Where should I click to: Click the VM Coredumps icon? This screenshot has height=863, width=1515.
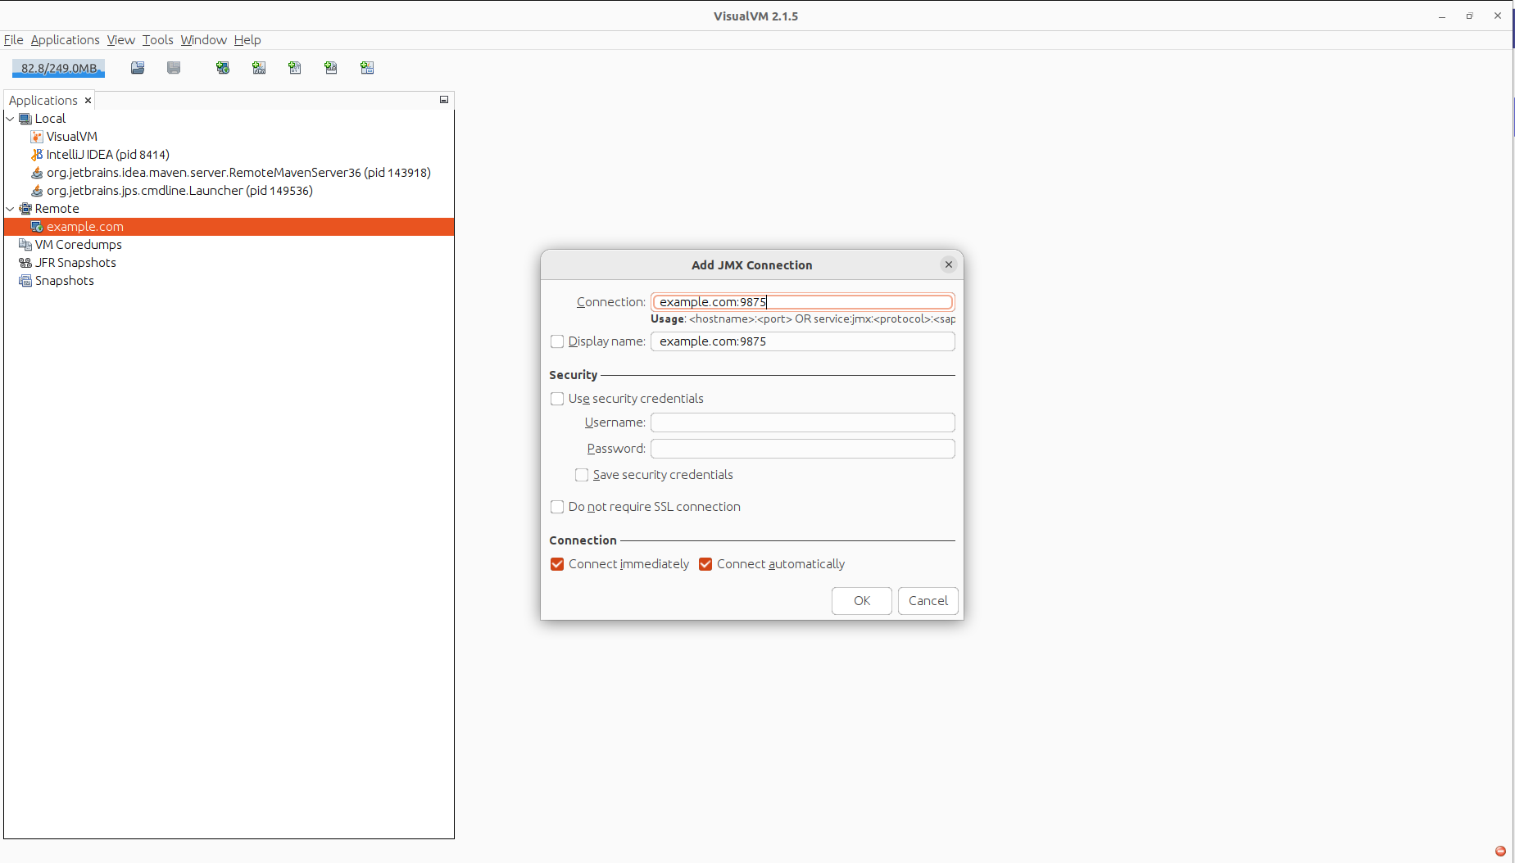pyautogui.click(x=25, y=245)
